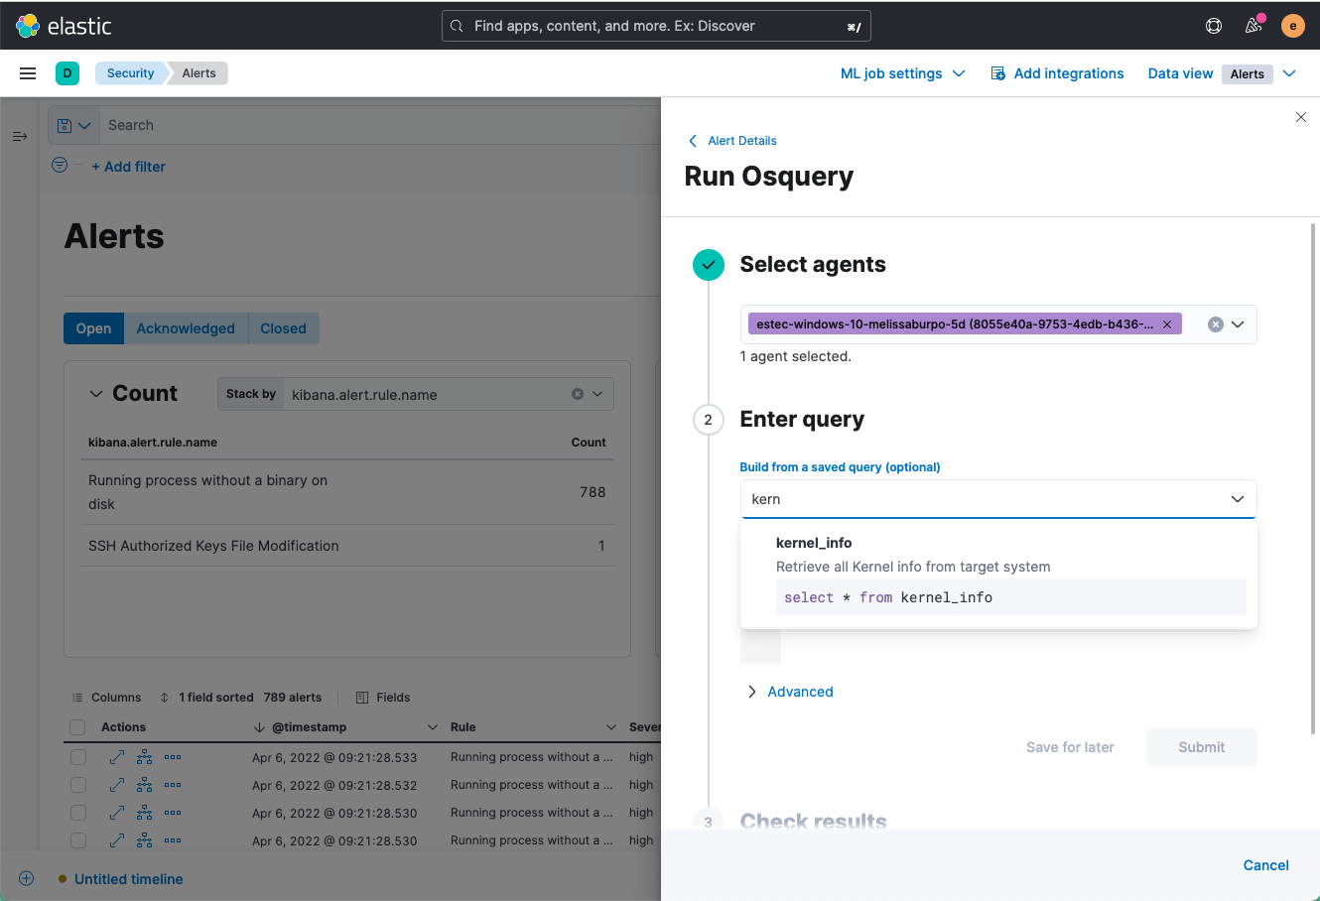The height and width of the screenshot is (901, 1320).
Task: Clear the Stack by field value
Action: tap(578, 394)
